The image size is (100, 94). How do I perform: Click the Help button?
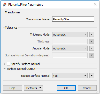pos(12,88)
